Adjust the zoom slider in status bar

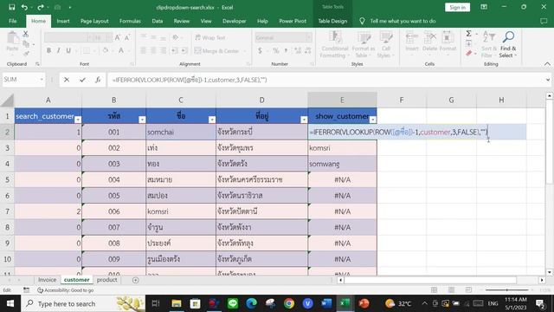click(x=507, y=290)
